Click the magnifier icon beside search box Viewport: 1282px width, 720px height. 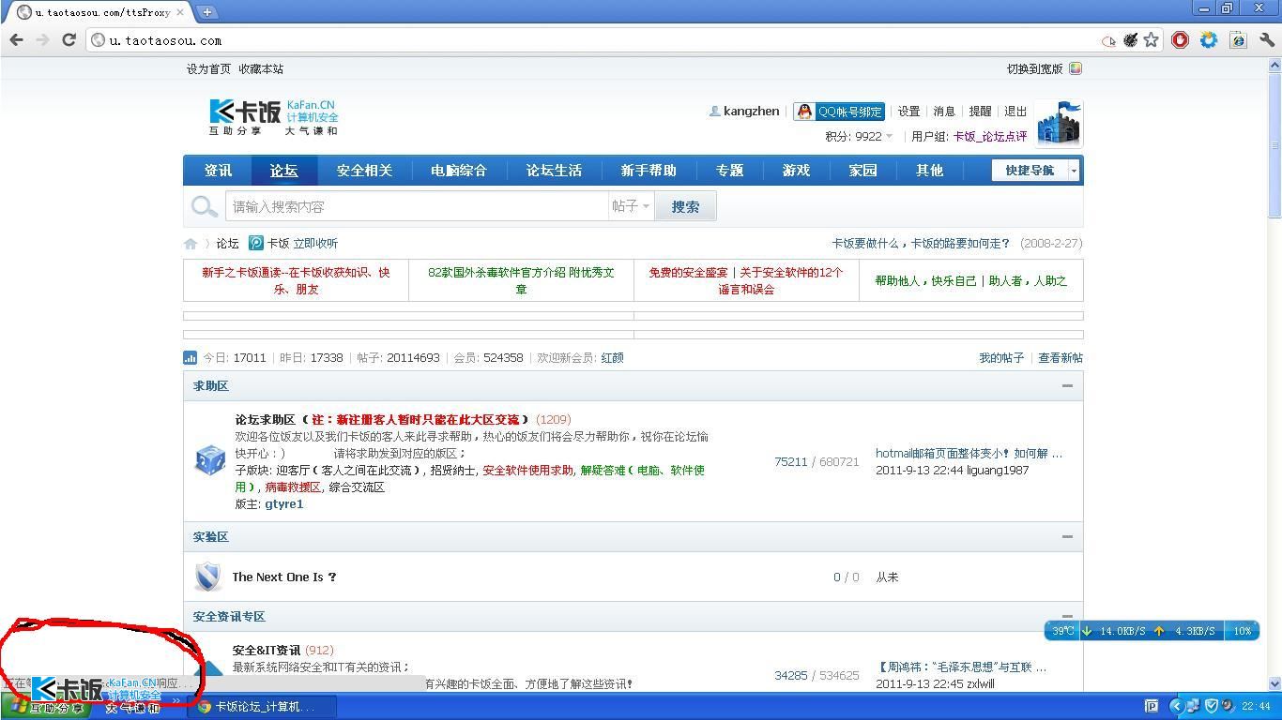click(204, 206)
